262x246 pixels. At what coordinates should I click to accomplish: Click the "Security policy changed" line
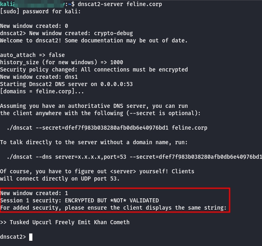pos(94,69)
